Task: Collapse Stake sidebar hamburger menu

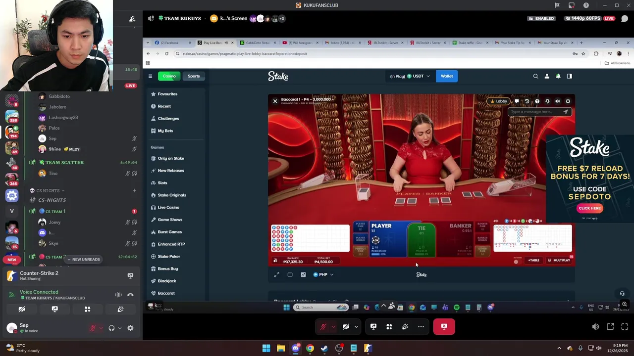Action: click(150, 76)
